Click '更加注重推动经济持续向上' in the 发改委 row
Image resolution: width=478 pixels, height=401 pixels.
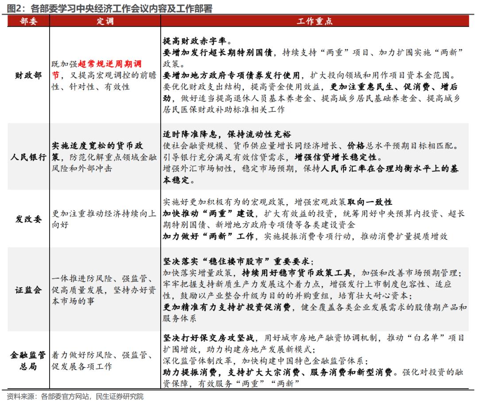pos(104,214)
